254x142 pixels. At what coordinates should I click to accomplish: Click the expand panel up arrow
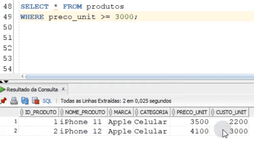click(1, 82)
